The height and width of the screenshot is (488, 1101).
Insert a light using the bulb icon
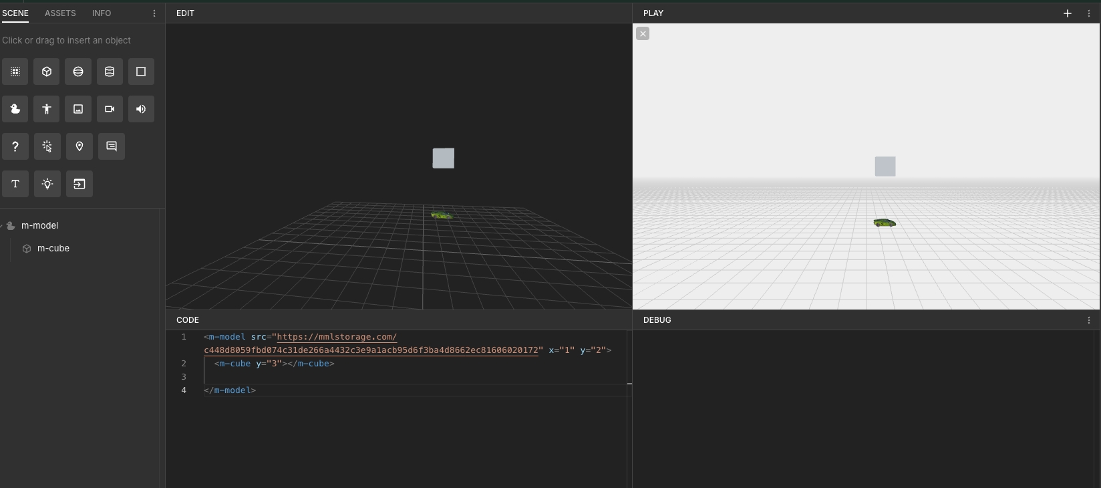pyautogui.click(x=47, y=184)
